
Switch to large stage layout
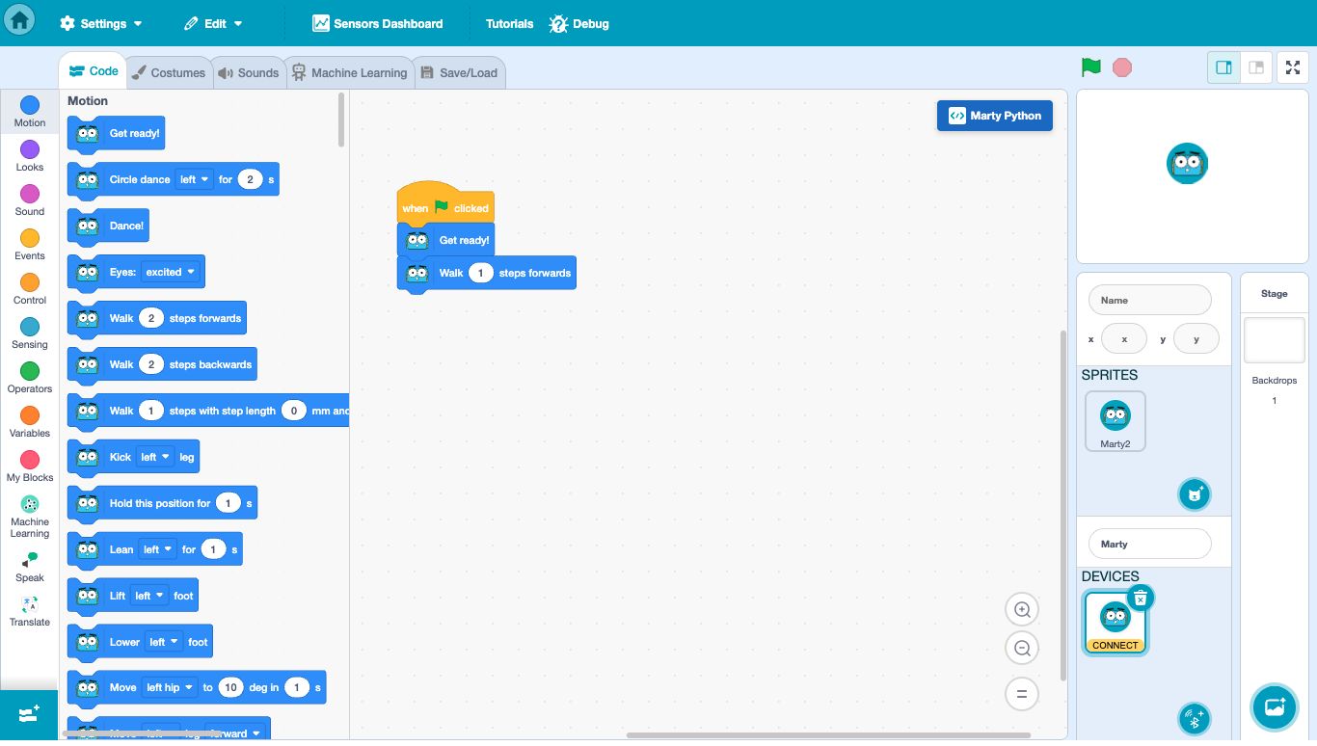tap(1224, 67)
